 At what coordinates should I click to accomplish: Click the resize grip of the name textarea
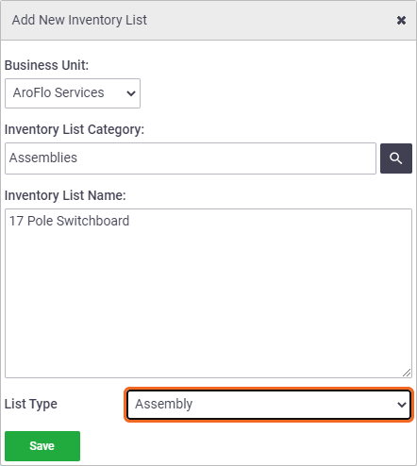(407, 373)
